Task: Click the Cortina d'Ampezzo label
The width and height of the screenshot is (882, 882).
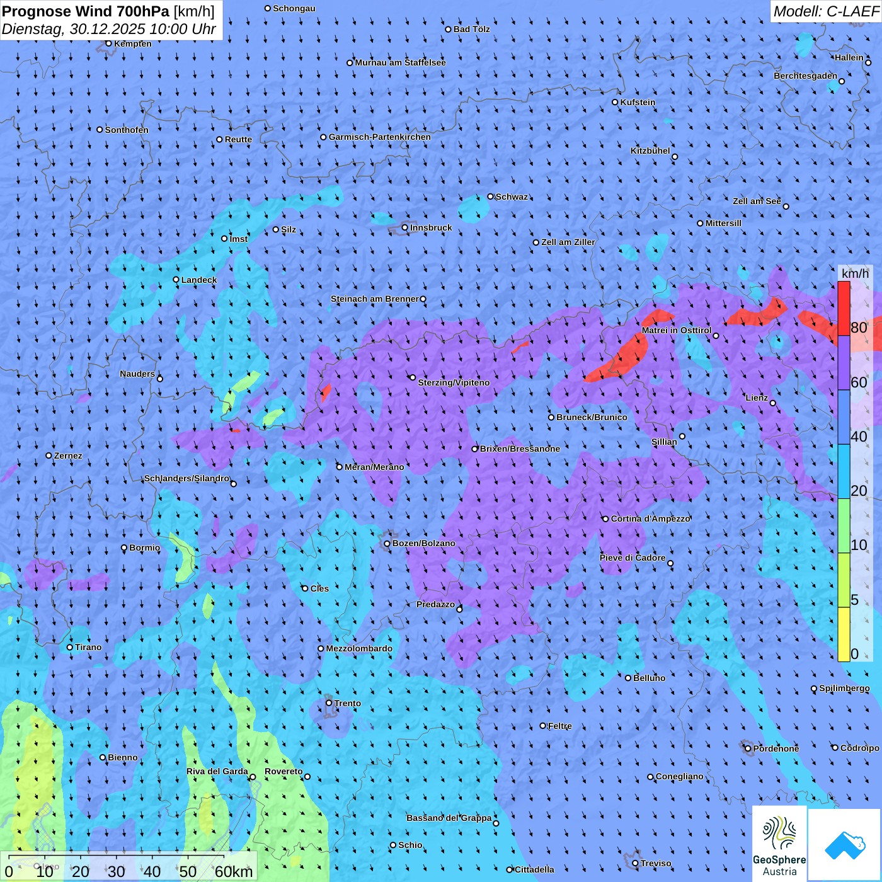Action: click(x=651, y=518)
